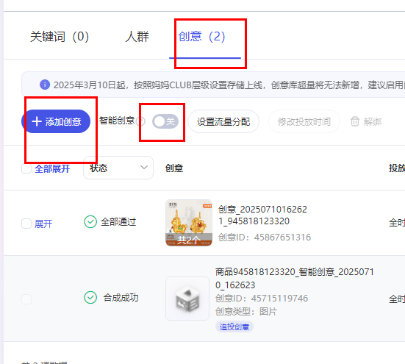405x364 pixels.
Task: Select the 创意 (2) tab
Action: 201,37
